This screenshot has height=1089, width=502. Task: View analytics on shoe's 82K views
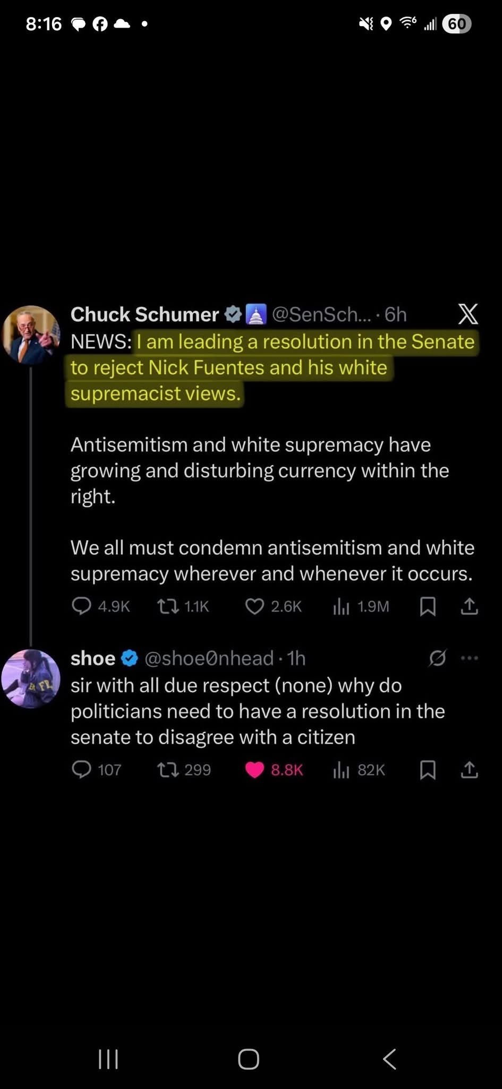pyautogui.click(x=341, y=769)
